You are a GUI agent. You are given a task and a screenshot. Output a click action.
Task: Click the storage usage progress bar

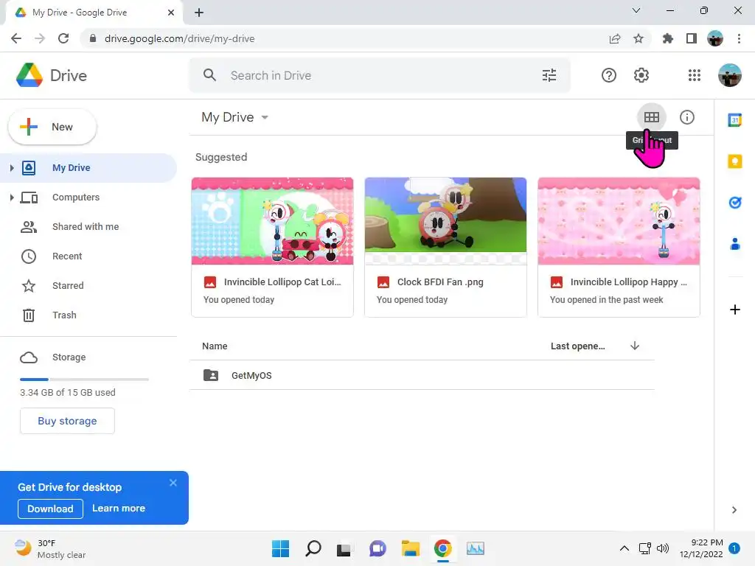tap(84, 380)
